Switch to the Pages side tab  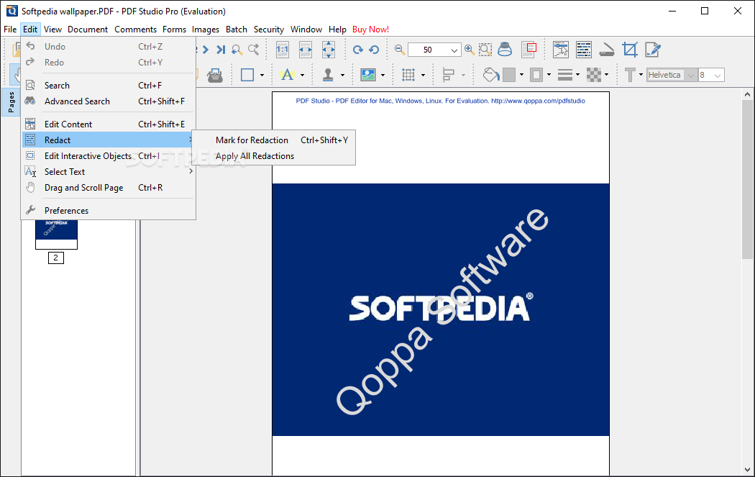point(11,102)
